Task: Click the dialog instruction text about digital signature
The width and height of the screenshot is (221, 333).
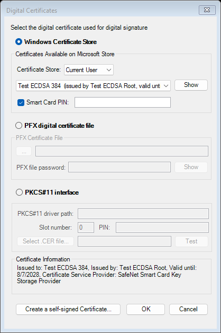Action: click(x=79, y=28)
